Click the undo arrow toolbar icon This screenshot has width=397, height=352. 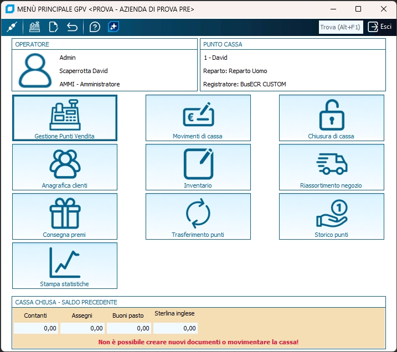pos(72,27)
